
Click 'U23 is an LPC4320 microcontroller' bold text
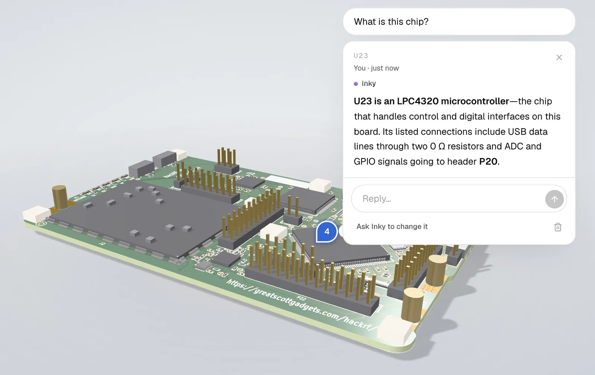[431, 101]
